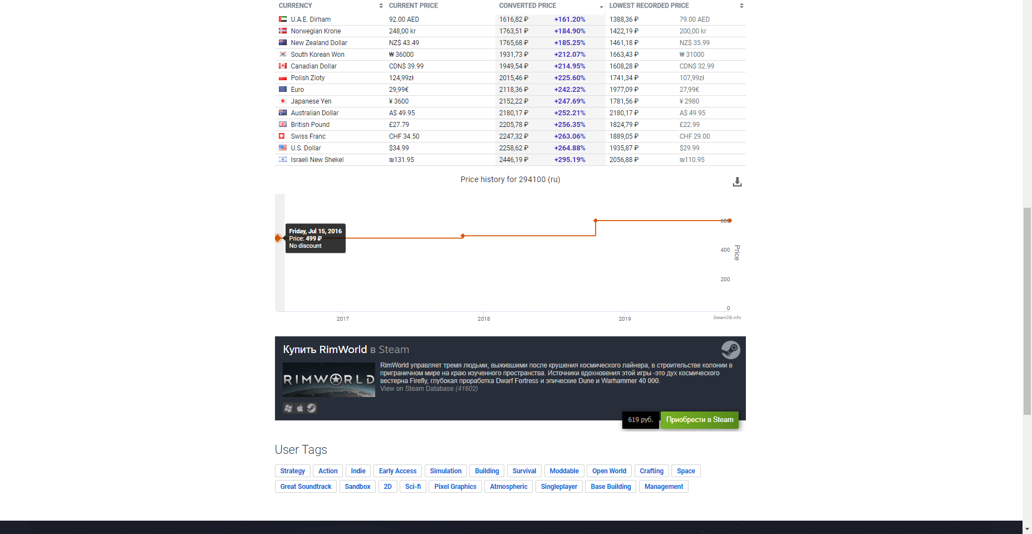Choose the Sci-fi tag
Screen dimensions: 1032x534
click(413, 487)
